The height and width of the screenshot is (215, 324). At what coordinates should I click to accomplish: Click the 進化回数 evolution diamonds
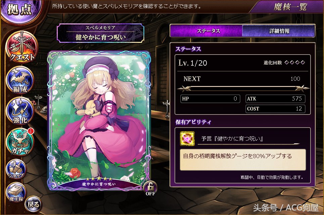pos(295,63)
